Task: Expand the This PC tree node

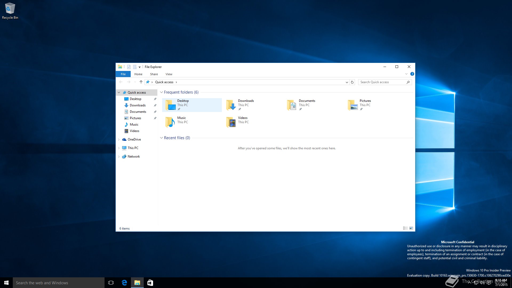Action: click(119, 148)
